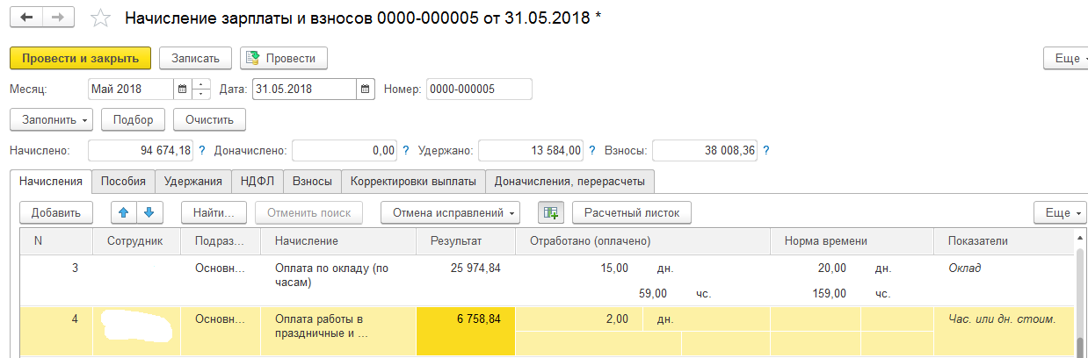Switch to the Удержания tab
Image resolution: width=1088 pixels, height=358 pixels.
point(192,182)
